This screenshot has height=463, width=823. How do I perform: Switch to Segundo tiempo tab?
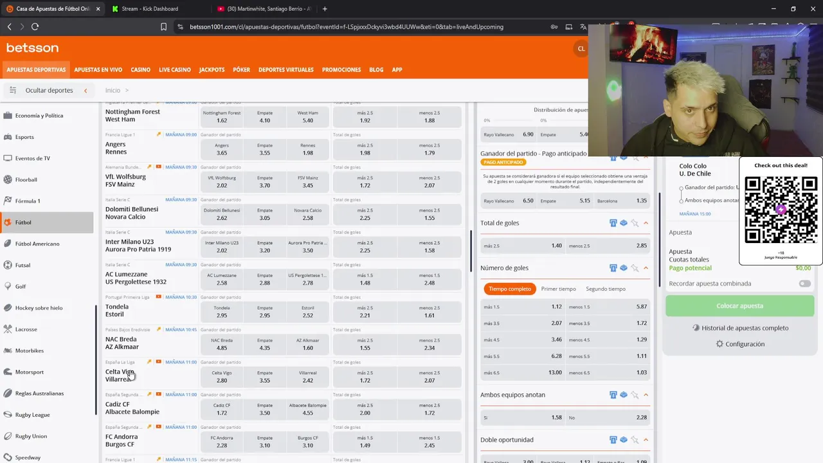[x=606, y=289]
